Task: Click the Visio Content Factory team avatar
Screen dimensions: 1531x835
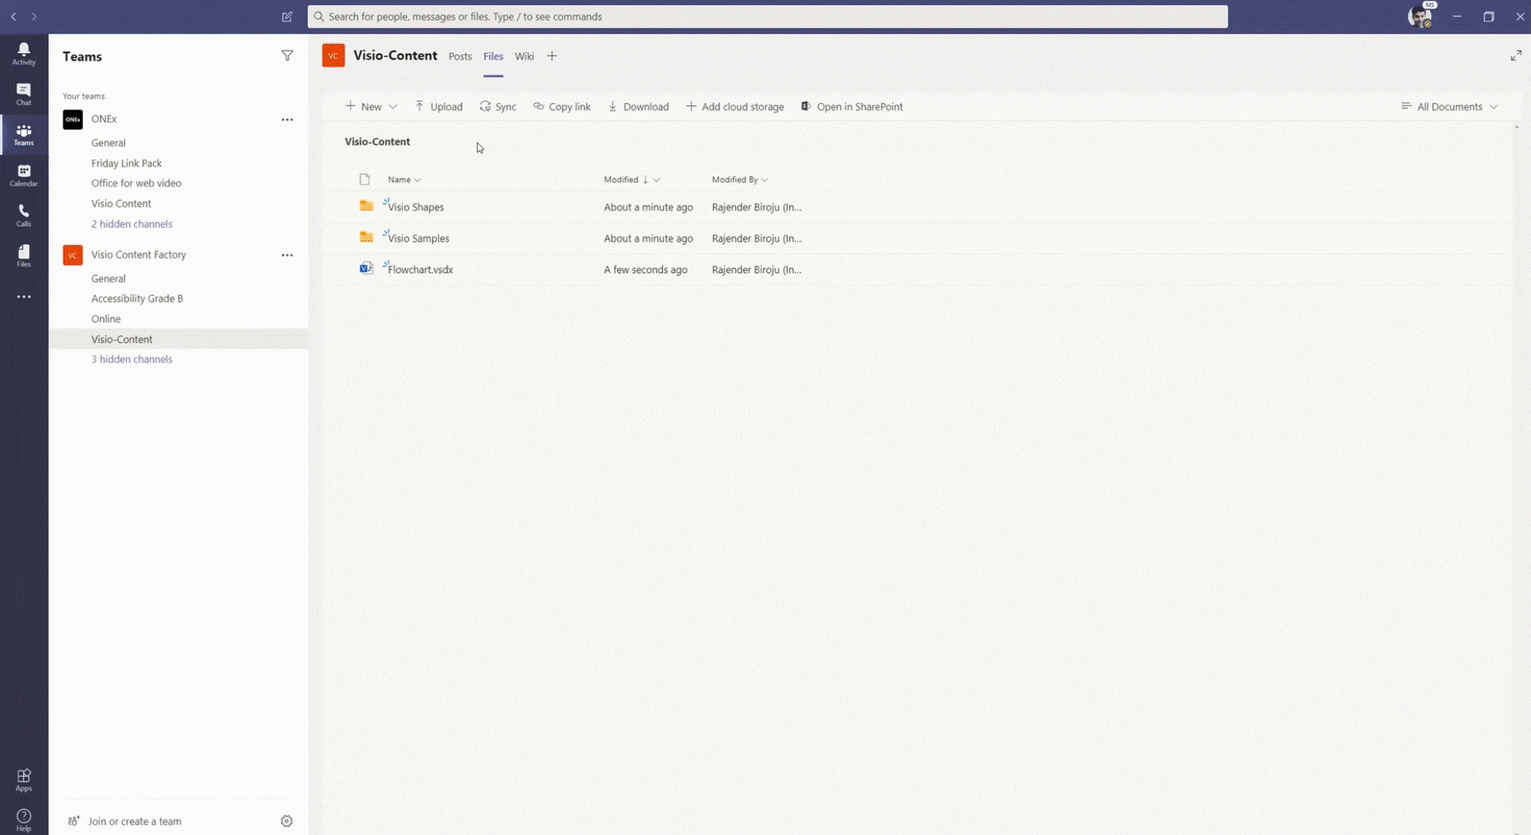Action: coord(73,254)
